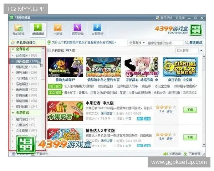
Task: Open the 捕鱼达人2 中文版 title link
Action: (100, 130)
